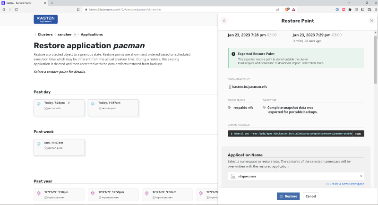This screenshot has width=378, height=205.
Task: Click the info icon in Exported Restore Point
Action: pos(233,54)
